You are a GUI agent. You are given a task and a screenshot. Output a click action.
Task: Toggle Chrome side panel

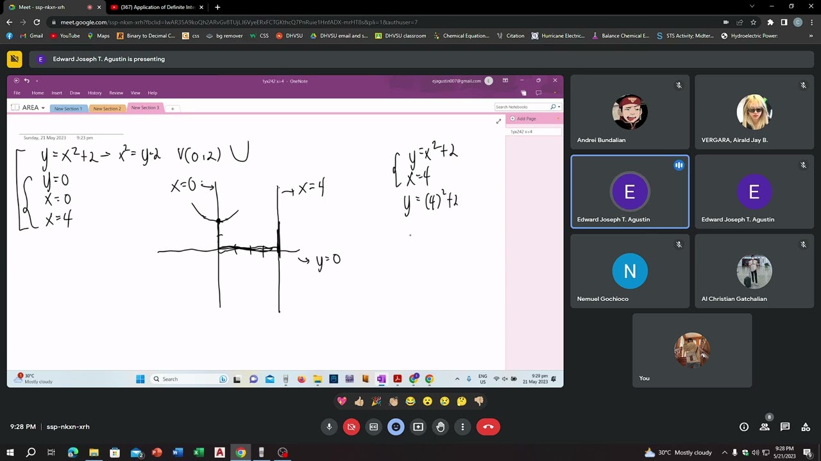point(784,22)
